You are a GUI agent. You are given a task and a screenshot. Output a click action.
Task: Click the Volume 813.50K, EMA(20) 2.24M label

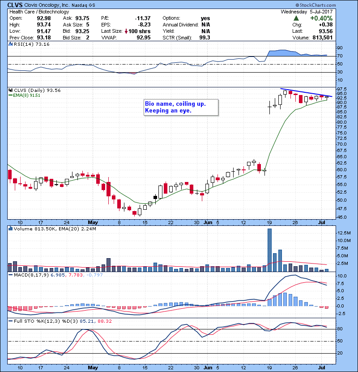click(x=55, y=229)
